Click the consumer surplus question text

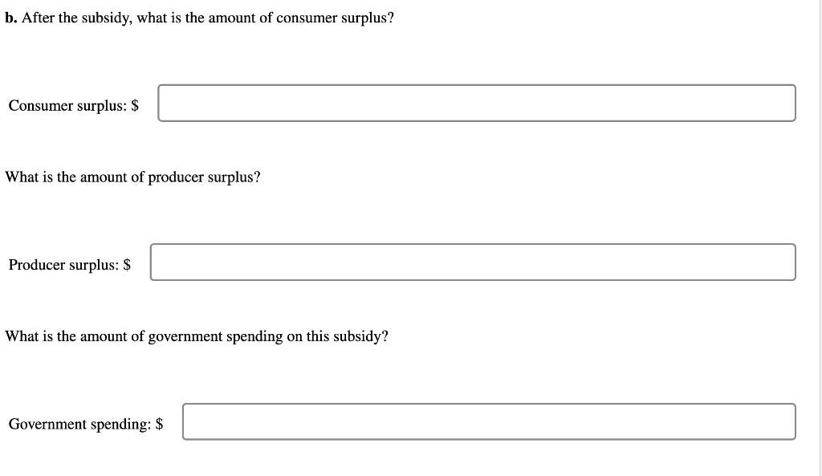coord(208,18)
